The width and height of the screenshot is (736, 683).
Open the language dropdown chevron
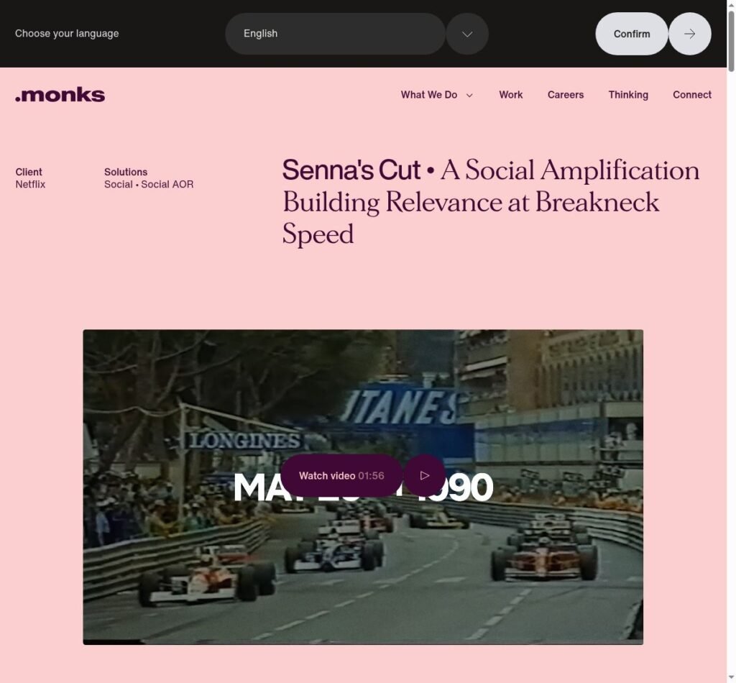467,34
